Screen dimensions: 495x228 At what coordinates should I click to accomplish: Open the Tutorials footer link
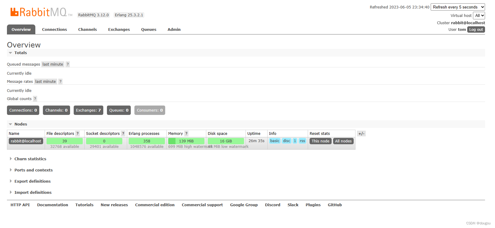85,205
